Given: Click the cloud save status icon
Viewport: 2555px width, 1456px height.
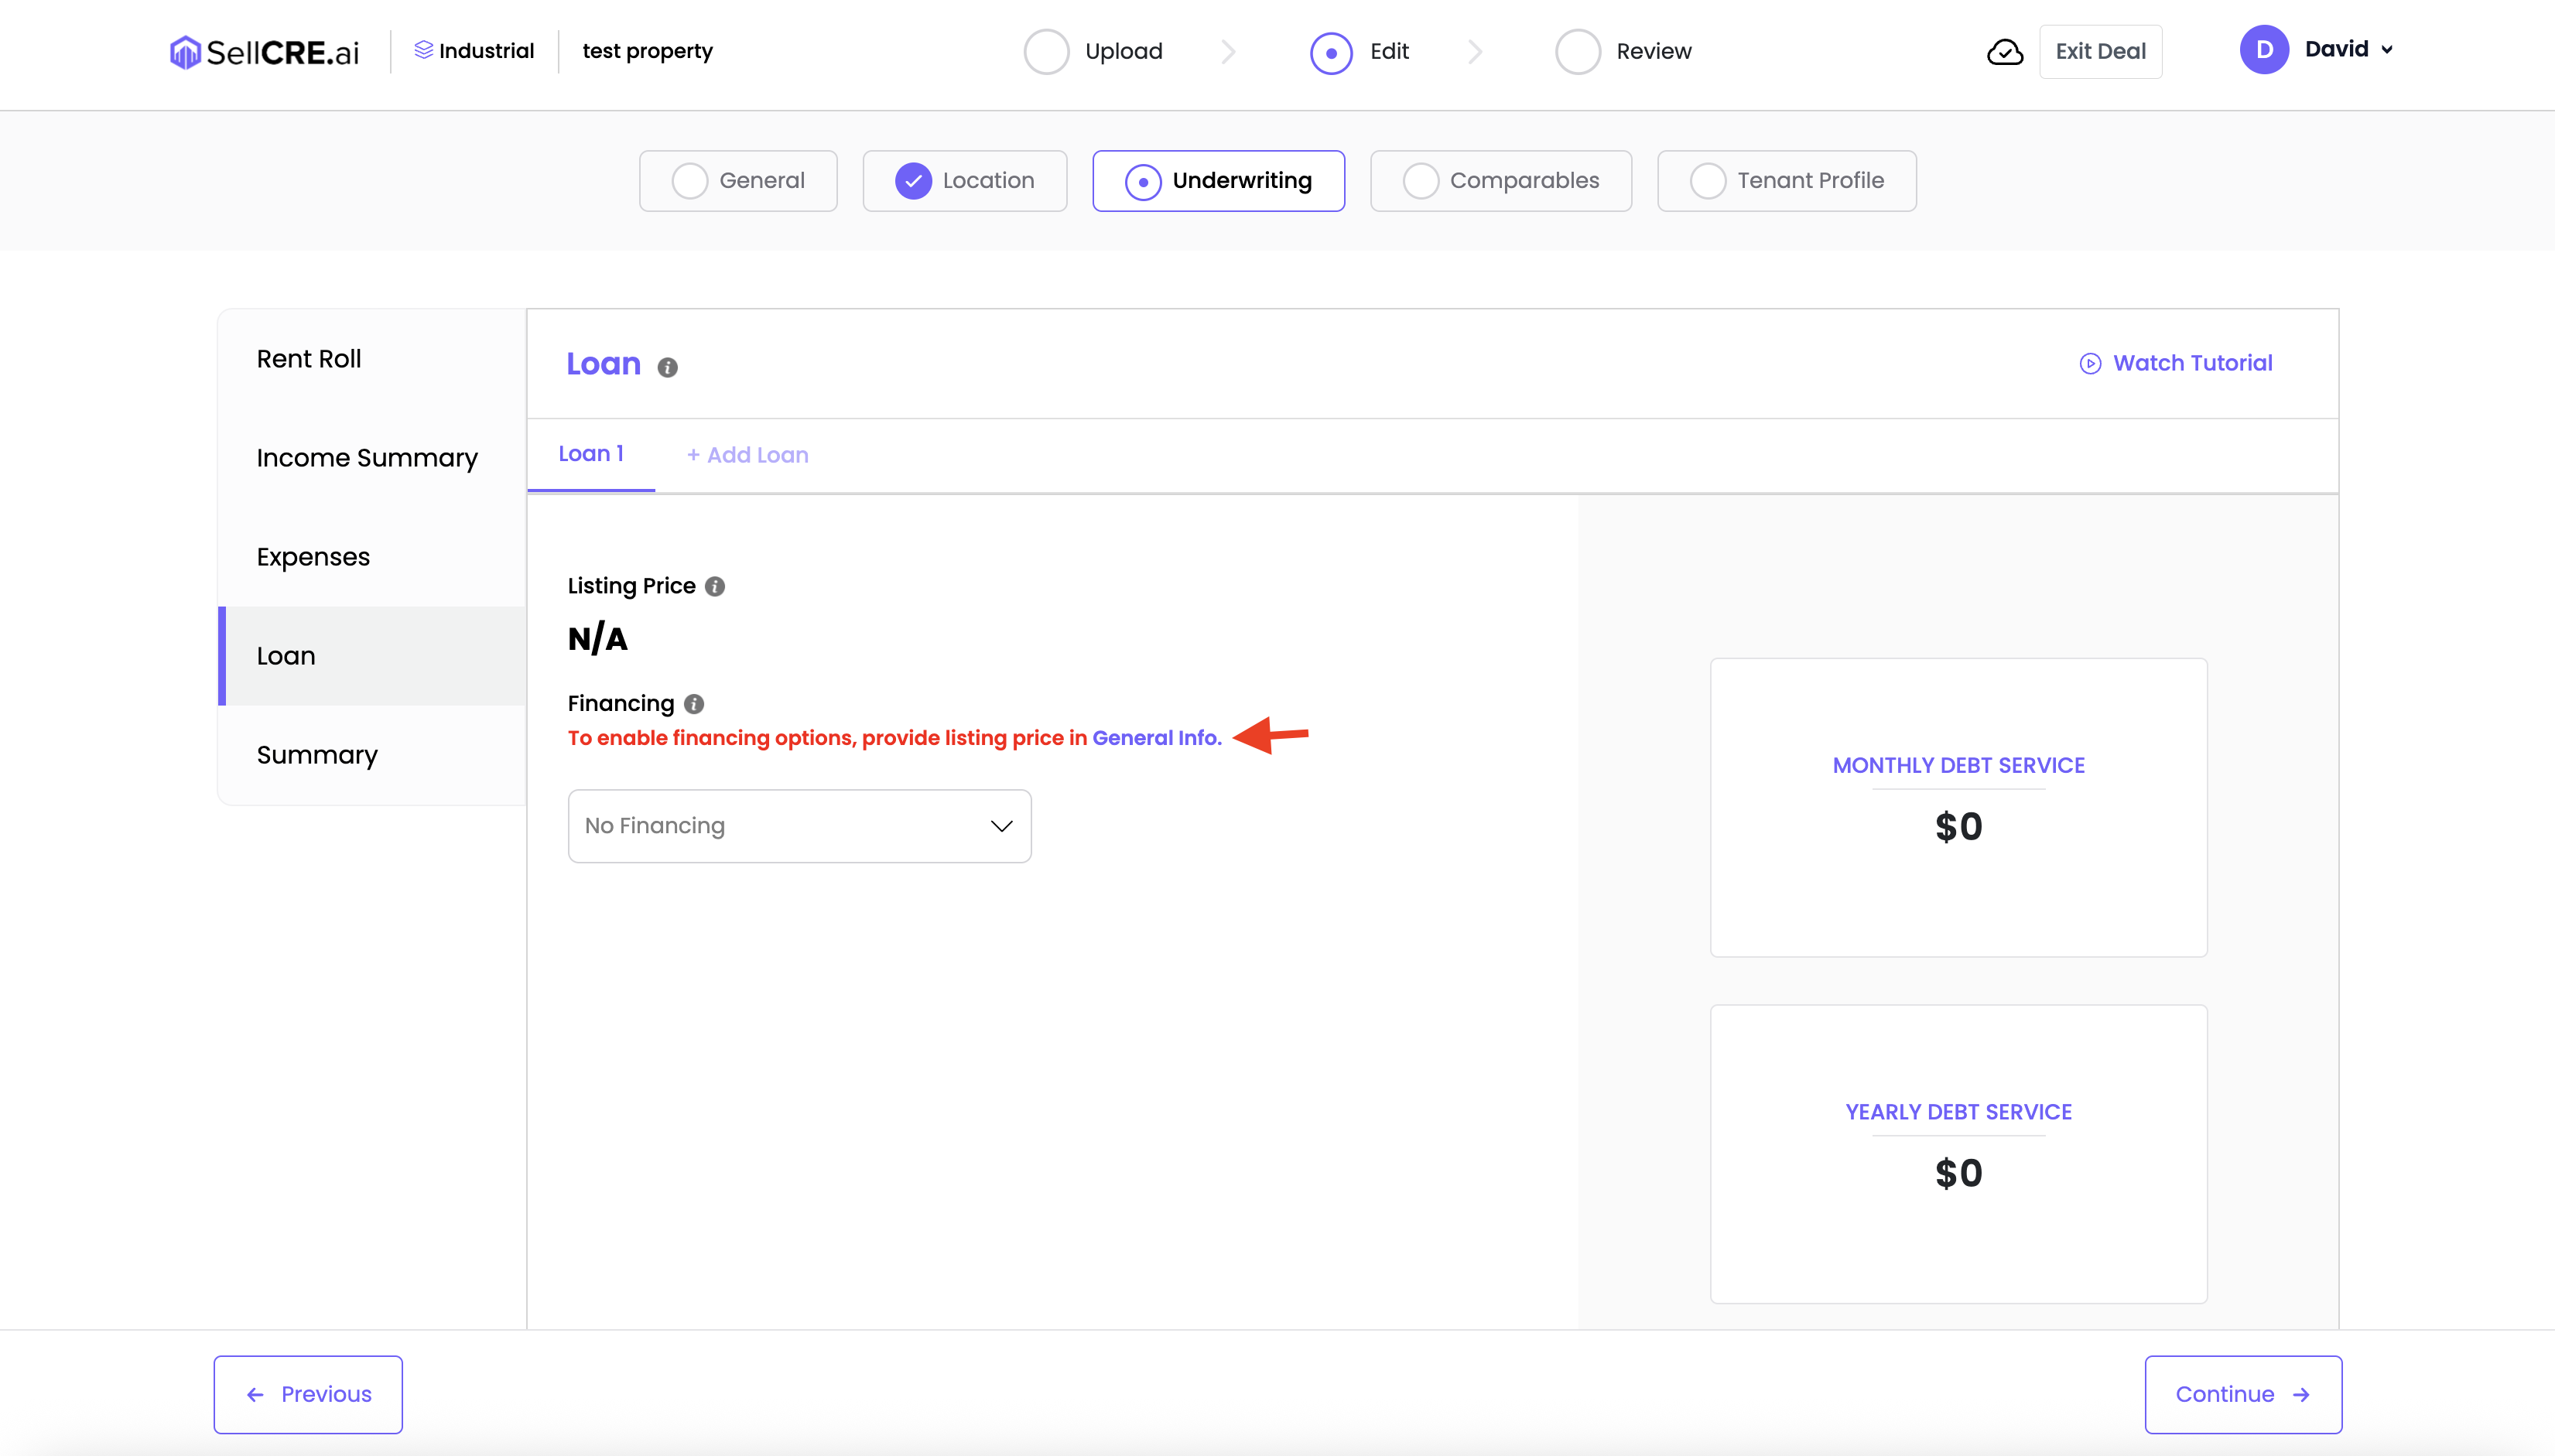Looking at the screenshot, I should pyautogui.click(x=2004, y=52).
